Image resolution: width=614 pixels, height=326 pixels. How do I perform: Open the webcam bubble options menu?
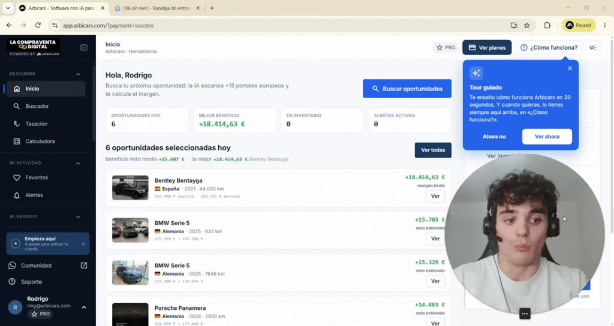pos(525,313)
